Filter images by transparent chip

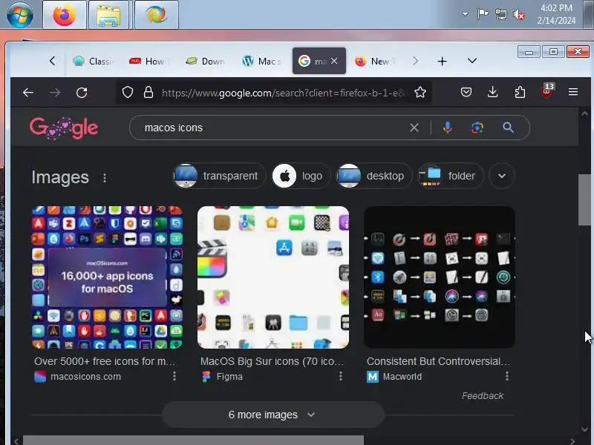click(219, 176)
